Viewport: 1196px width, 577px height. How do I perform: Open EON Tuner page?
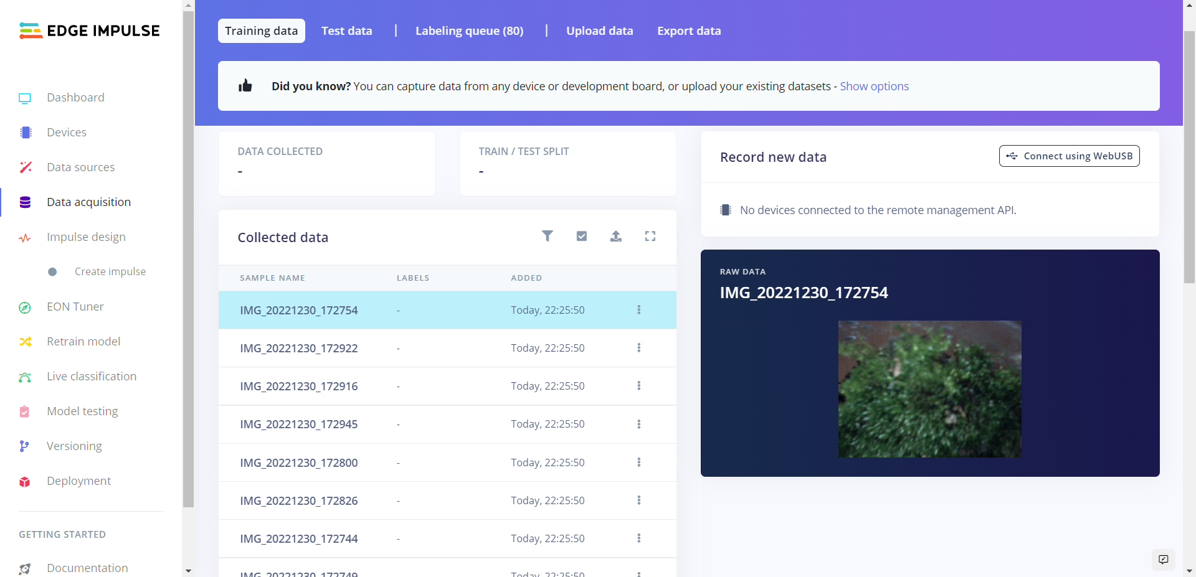coord(75,307)
